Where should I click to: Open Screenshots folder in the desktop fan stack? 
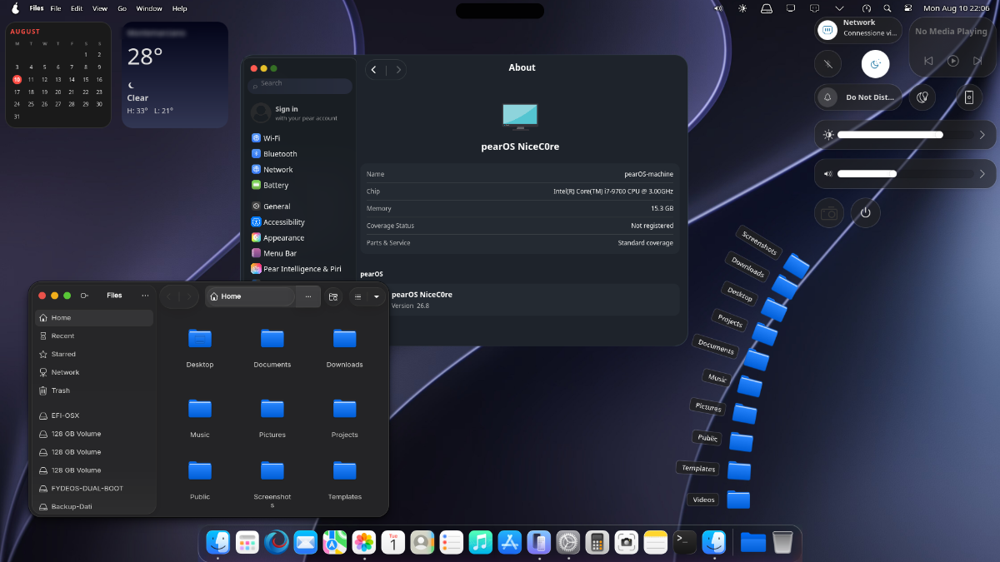coord(797,266)
